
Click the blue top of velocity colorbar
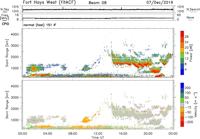(182, 85)
